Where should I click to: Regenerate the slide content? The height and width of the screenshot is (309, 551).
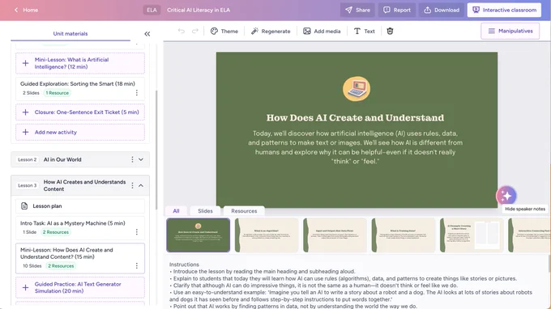[271, 32]
